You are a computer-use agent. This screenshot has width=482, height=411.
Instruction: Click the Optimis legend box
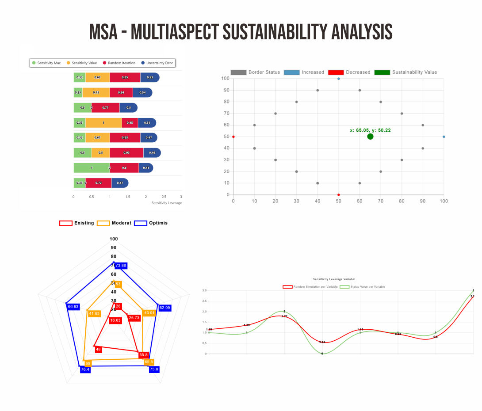pyautogui.click(x=141, y=223)
